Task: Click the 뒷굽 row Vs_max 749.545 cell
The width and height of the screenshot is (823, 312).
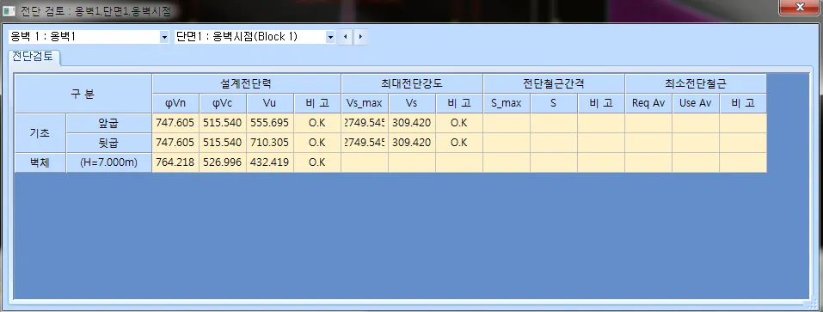Action: tap(365, 143)
